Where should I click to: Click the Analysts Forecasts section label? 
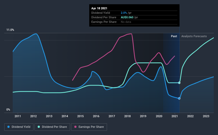click(194, 36)
